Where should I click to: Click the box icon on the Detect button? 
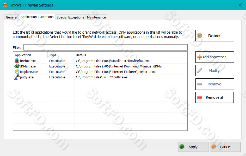pos(200,36)
